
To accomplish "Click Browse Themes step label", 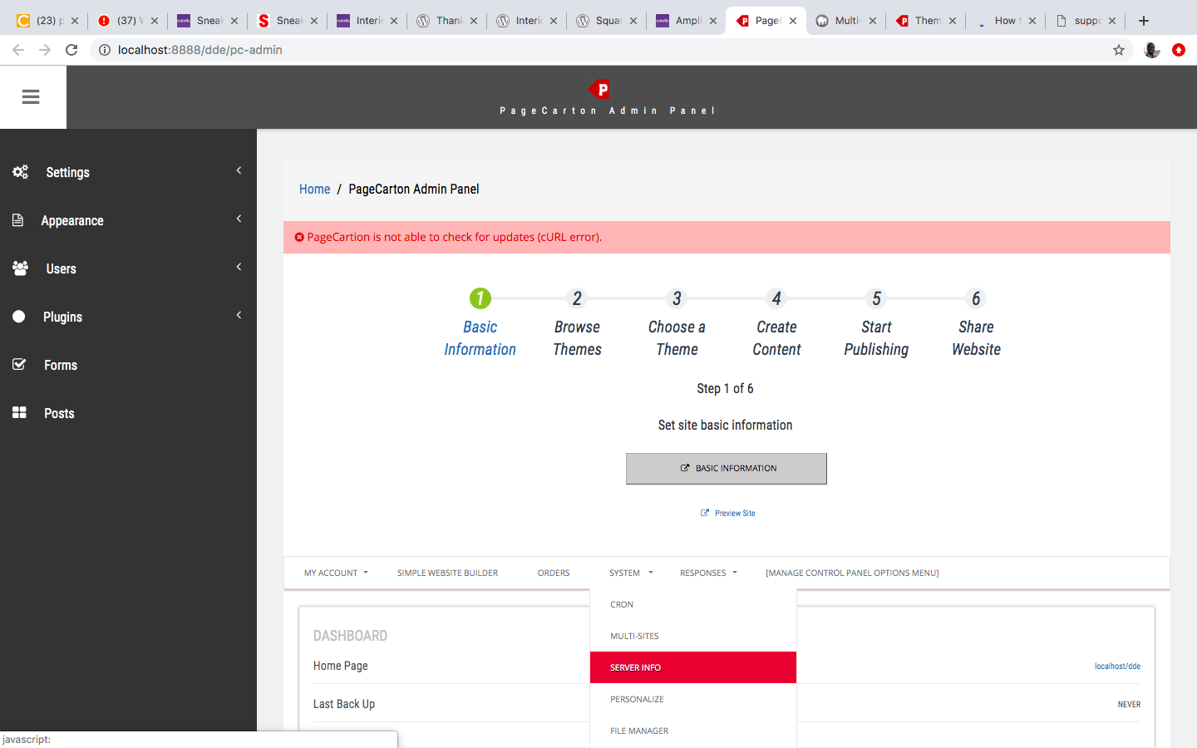I will pyautogui.click(x=577, y=338).
